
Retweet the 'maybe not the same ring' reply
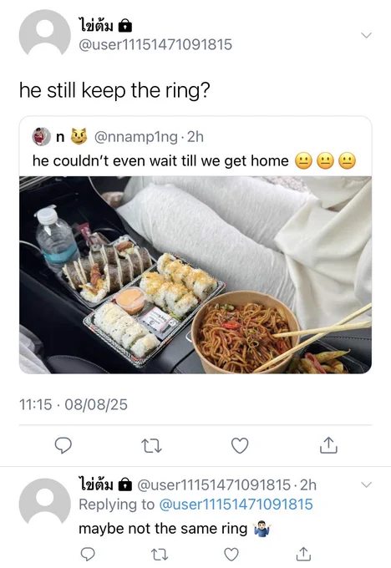160,555
